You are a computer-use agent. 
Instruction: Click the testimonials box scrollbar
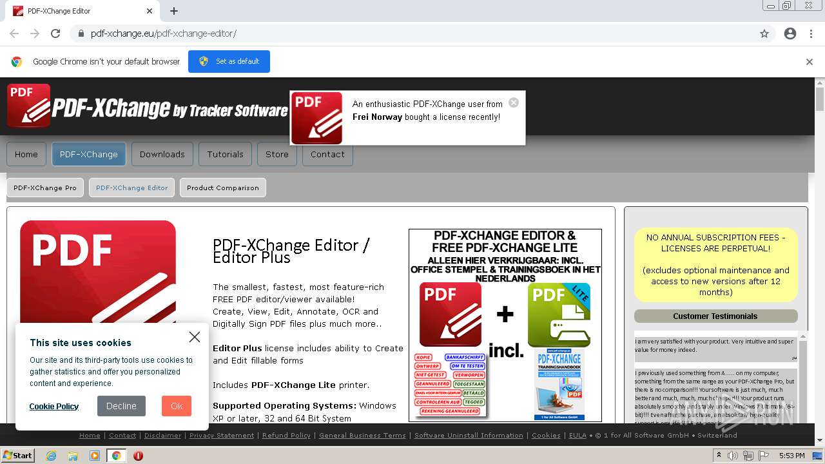[x=802, y=380]
